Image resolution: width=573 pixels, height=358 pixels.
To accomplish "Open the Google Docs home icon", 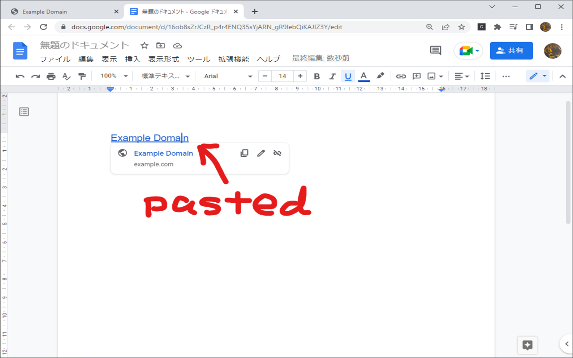I will click(x=20, y=51).
